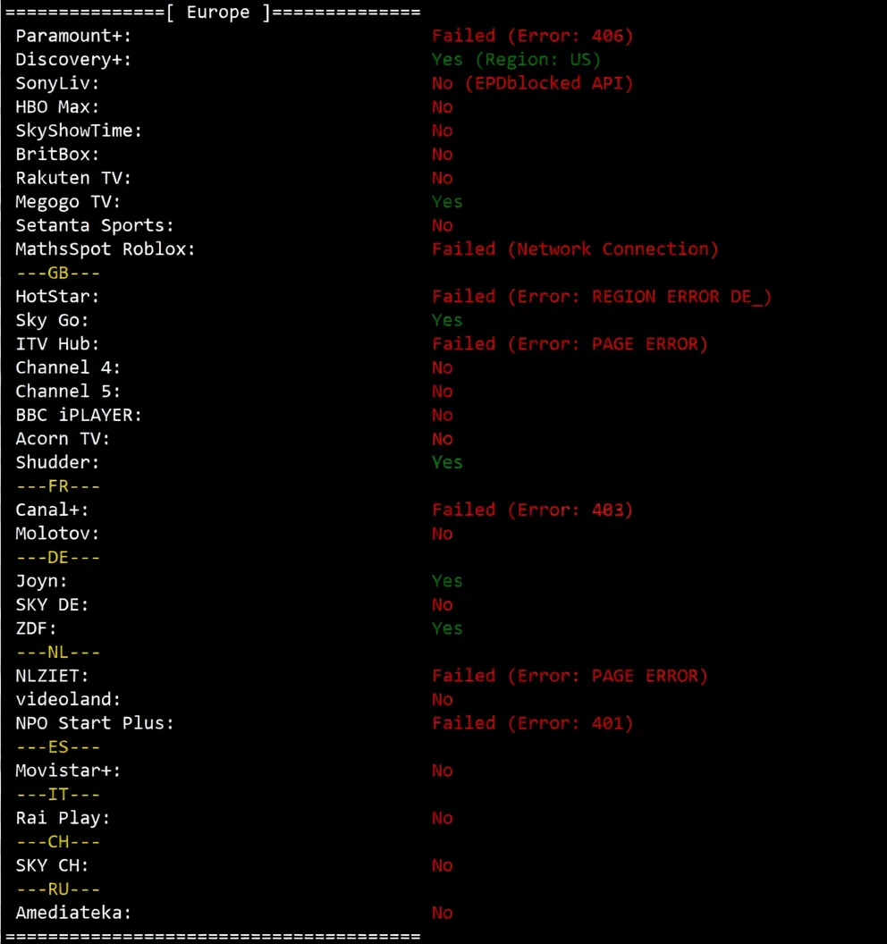Click the Sky Go 'Yes' status
Screen dimensions: 887x944
tap(447, 320)
